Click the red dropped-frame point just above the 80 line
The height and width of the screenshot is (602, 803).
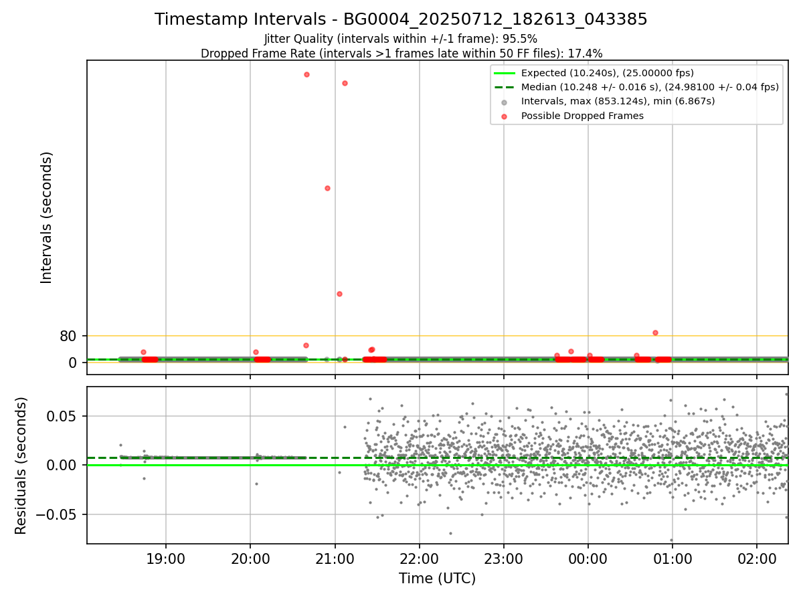(x=655, y=332)
